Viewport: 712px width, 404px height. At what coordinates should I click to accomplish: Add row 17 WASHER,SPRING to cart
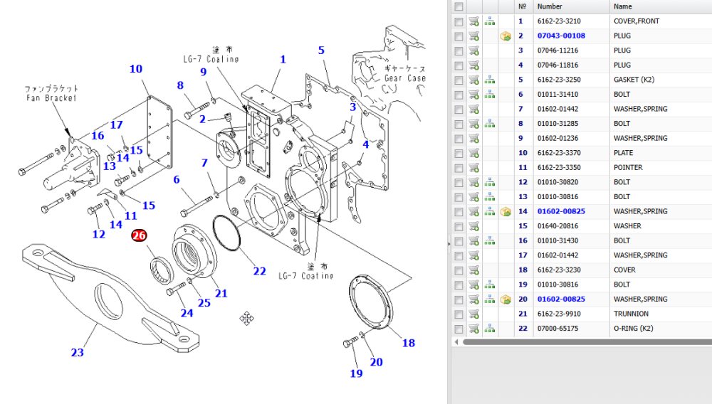[x=474, y=255]
